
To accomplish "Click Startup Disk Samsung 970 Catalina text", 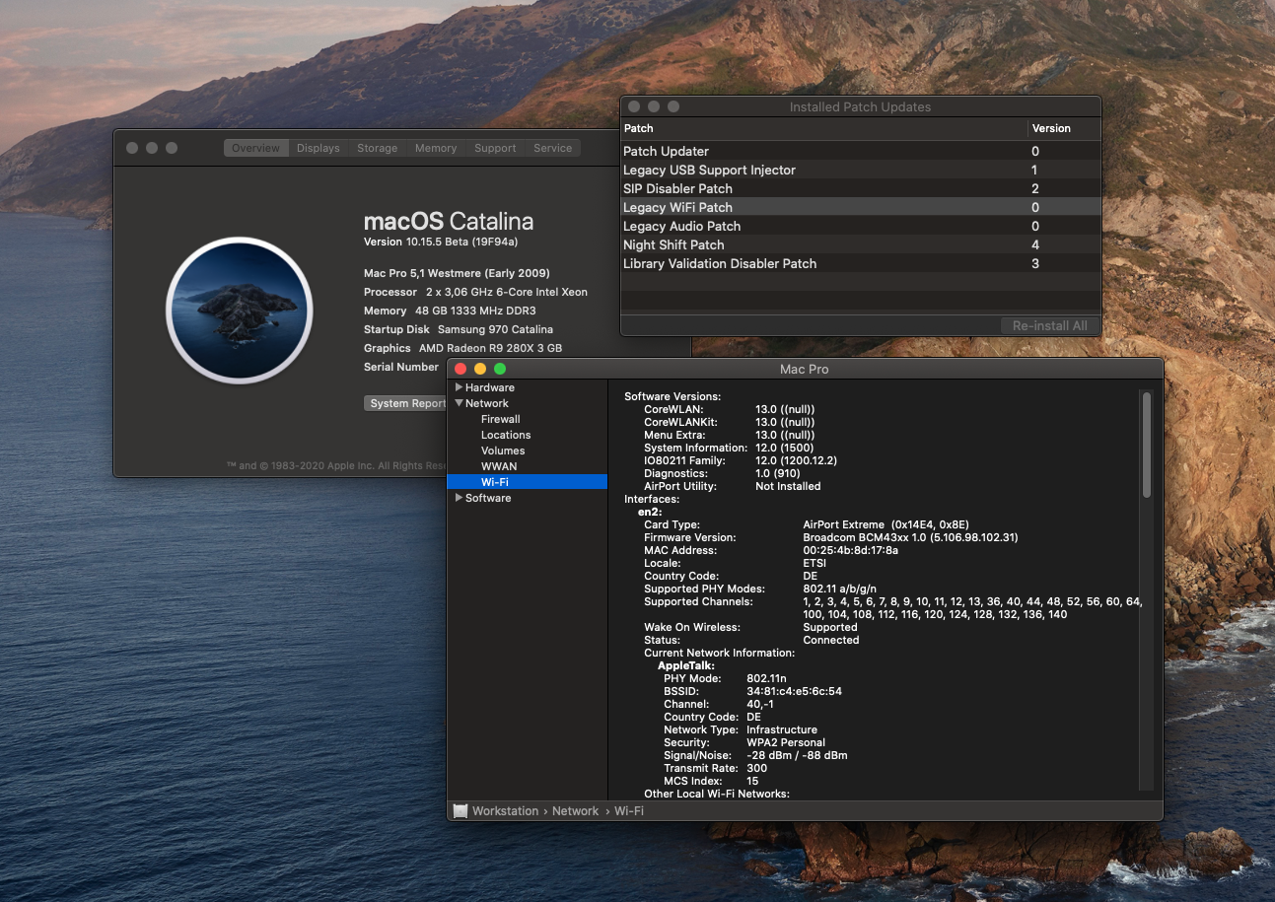I will pyautogui.click(x=459, y=329).
